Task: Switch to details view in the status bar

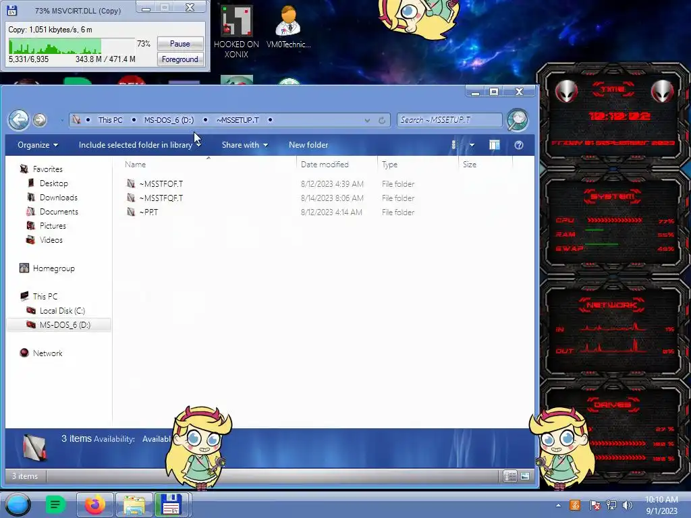Action: (x=510, y=476)
